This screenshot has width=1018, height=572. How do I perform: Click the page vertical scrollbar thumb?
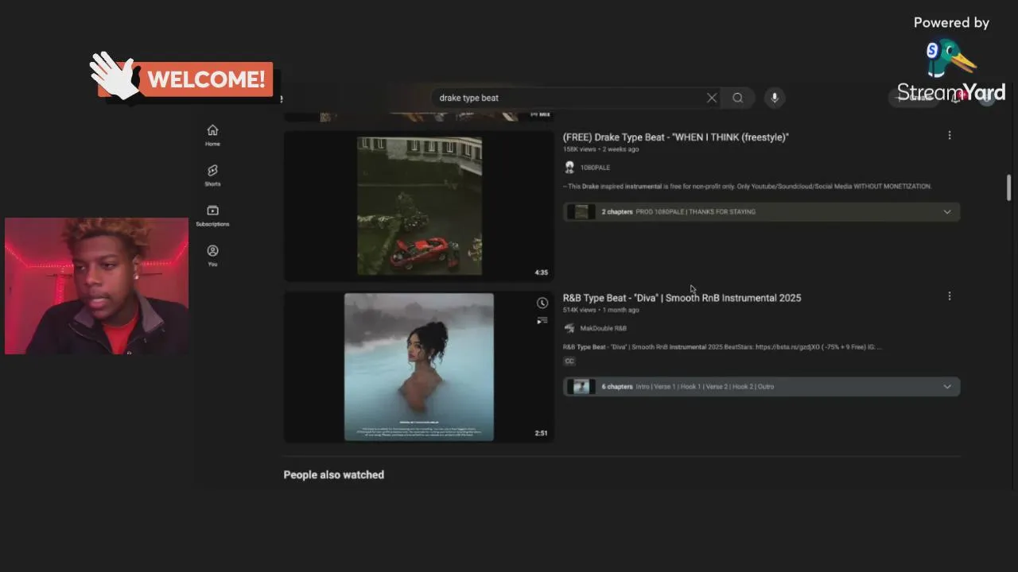pyautogui.click(x=1008, y=187)
